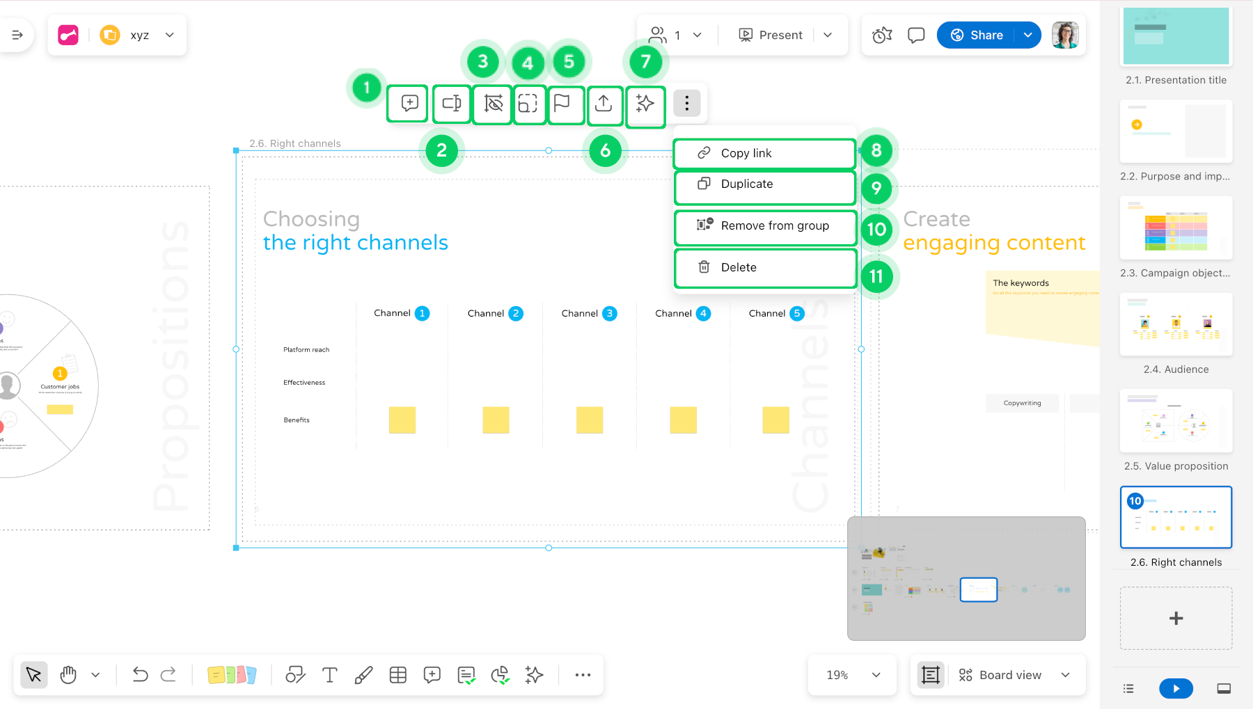Select the Text tool

click(x=329, y=675)
